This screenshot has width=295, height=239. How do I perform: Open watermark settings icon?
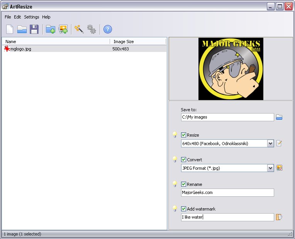click(x=279, y=217)
